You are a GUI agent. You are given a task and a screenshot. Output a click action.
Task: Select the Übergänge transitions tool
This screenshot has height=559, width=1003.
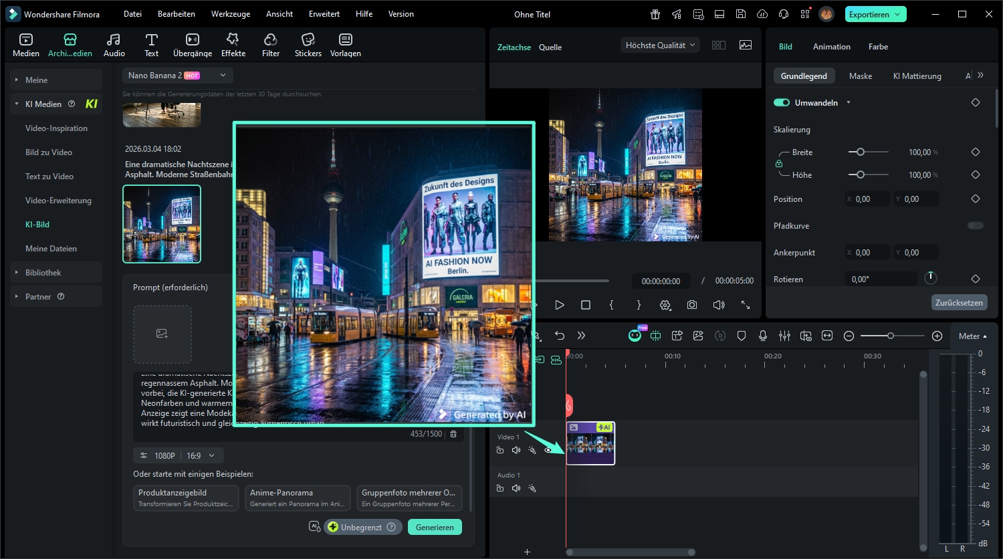(x=192, y=45)
